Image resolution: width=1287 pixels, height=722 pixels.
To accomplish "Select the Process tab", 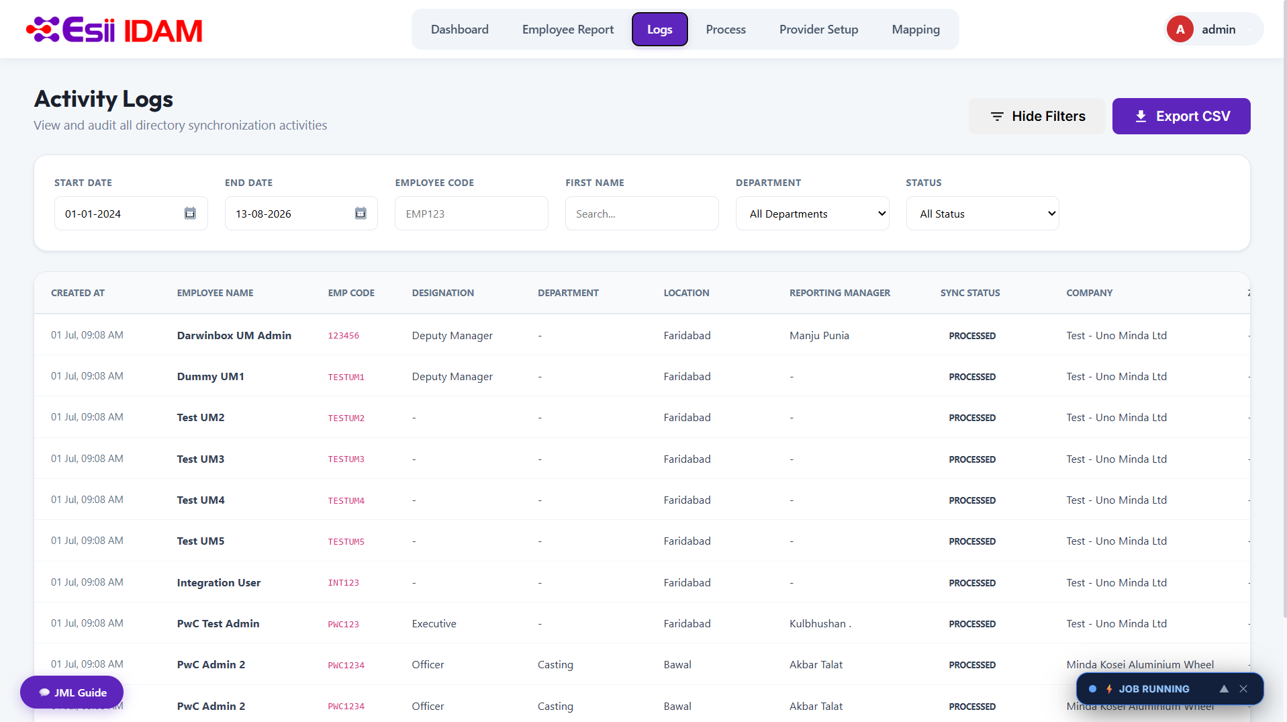I will pos(726,30).
